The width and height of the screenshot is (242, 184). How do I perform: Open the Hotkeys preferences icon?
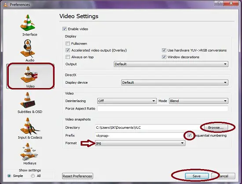point(29,152)
